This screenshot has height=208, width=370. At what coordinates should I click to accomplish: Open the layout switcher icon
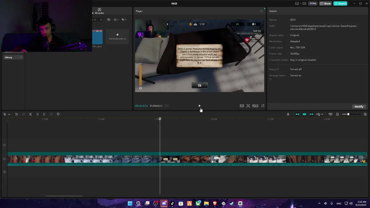tap(297, 3)
